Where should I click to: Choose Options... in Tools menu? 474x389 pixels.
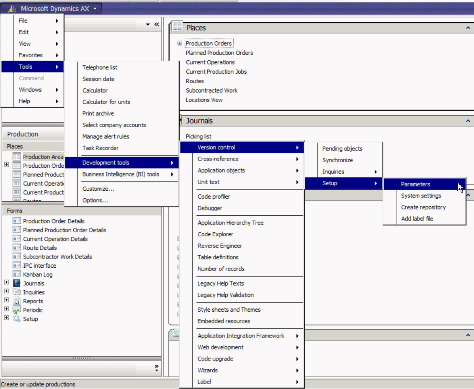click(122, 200)
